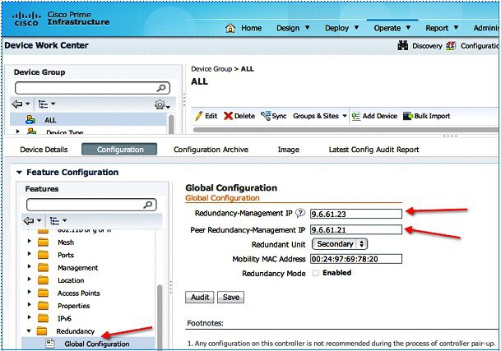Click the Add Device icon

[x=355, y=116]
